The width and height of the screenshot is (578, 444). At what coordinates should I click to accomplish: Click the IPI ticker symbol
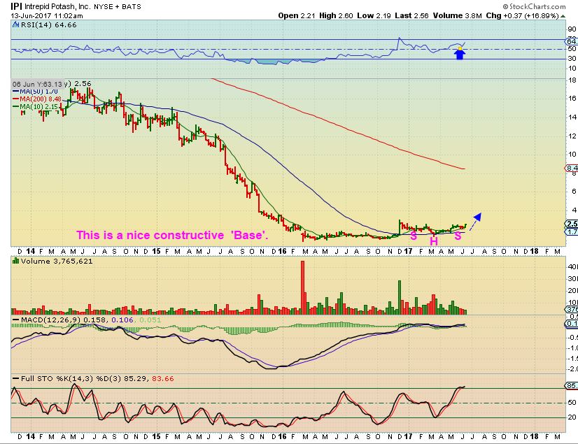(16, 6)
